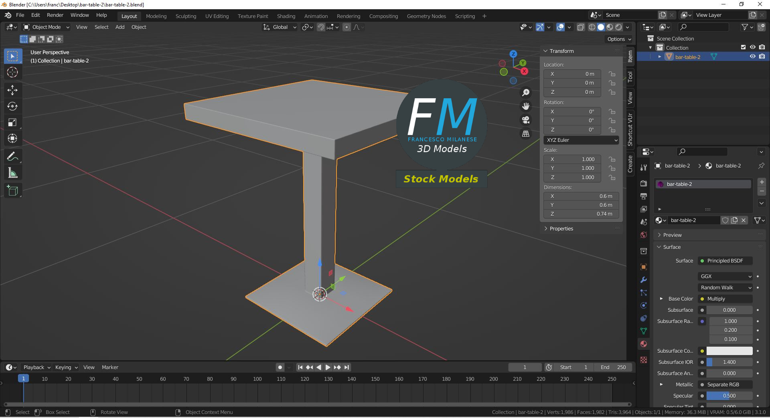Click the Zoom view magnifier icon
Viewport: 770px width, 418px height.
click(x=526, y=93)
